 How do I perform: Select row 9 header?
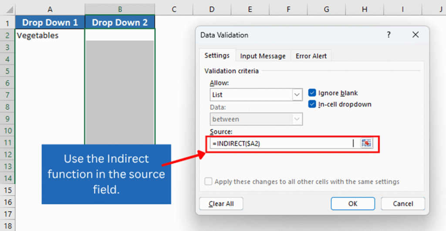coord(8,119)
